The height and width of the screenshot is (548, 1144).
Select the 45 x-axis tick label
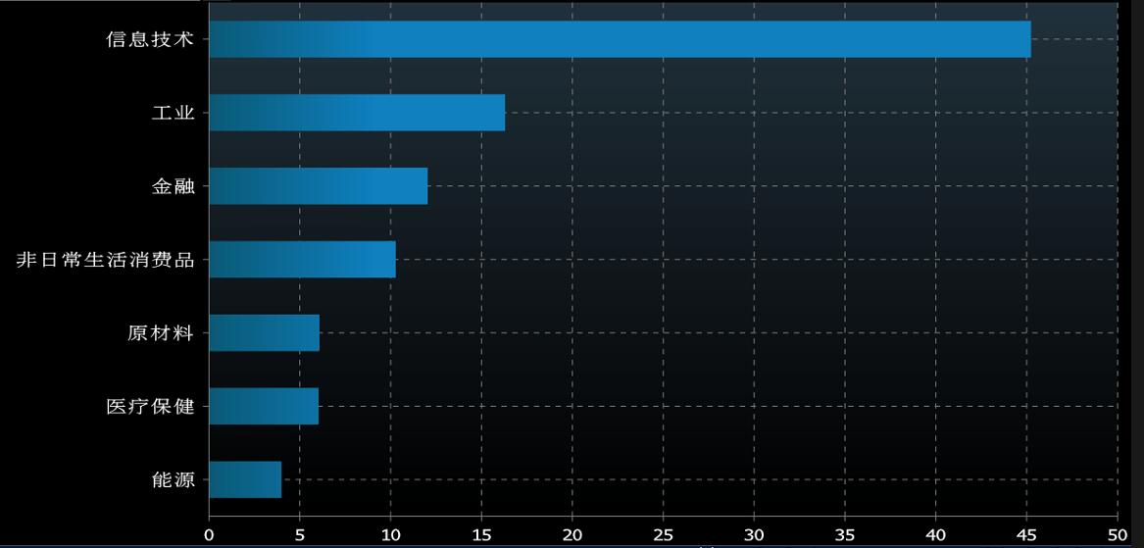(1026, 535)
